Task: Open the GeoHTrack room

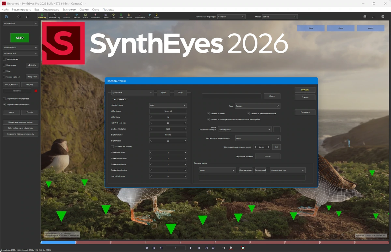Action: [95, 16]
